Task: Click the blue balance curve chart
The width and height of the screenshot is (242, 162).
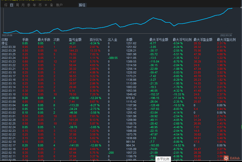Action: 118,21
